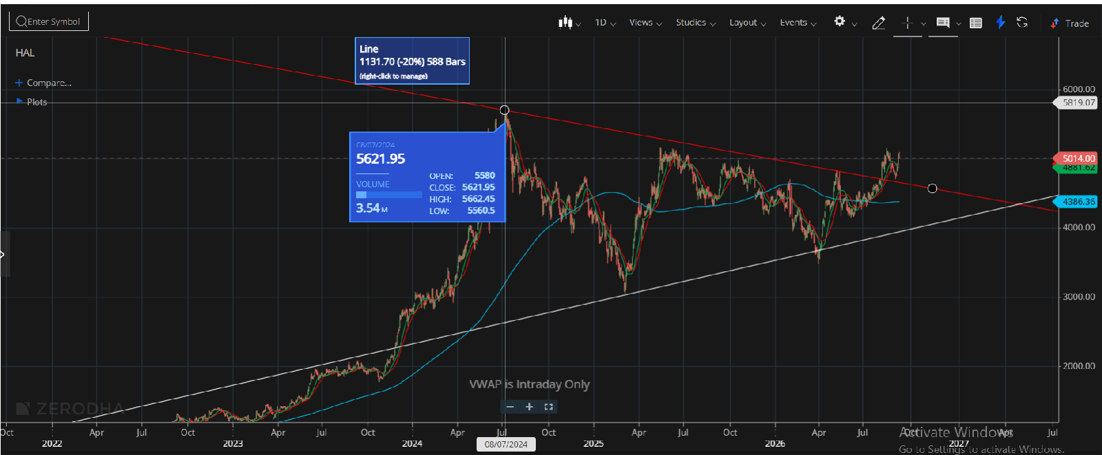Click the blue lightning bolt icon
The width and height of the screenshot is (1102, 455).
point(1001,22)
